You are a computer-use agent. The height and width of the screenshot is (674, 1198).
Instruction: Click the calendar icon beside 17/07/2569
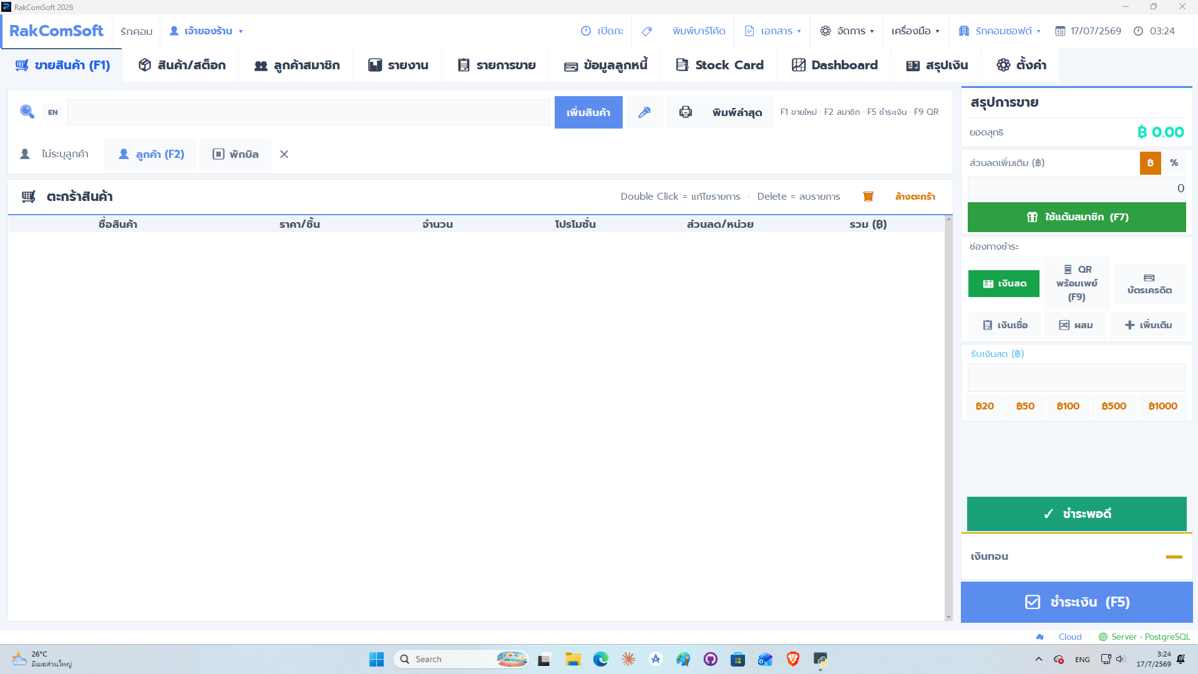1060,31
